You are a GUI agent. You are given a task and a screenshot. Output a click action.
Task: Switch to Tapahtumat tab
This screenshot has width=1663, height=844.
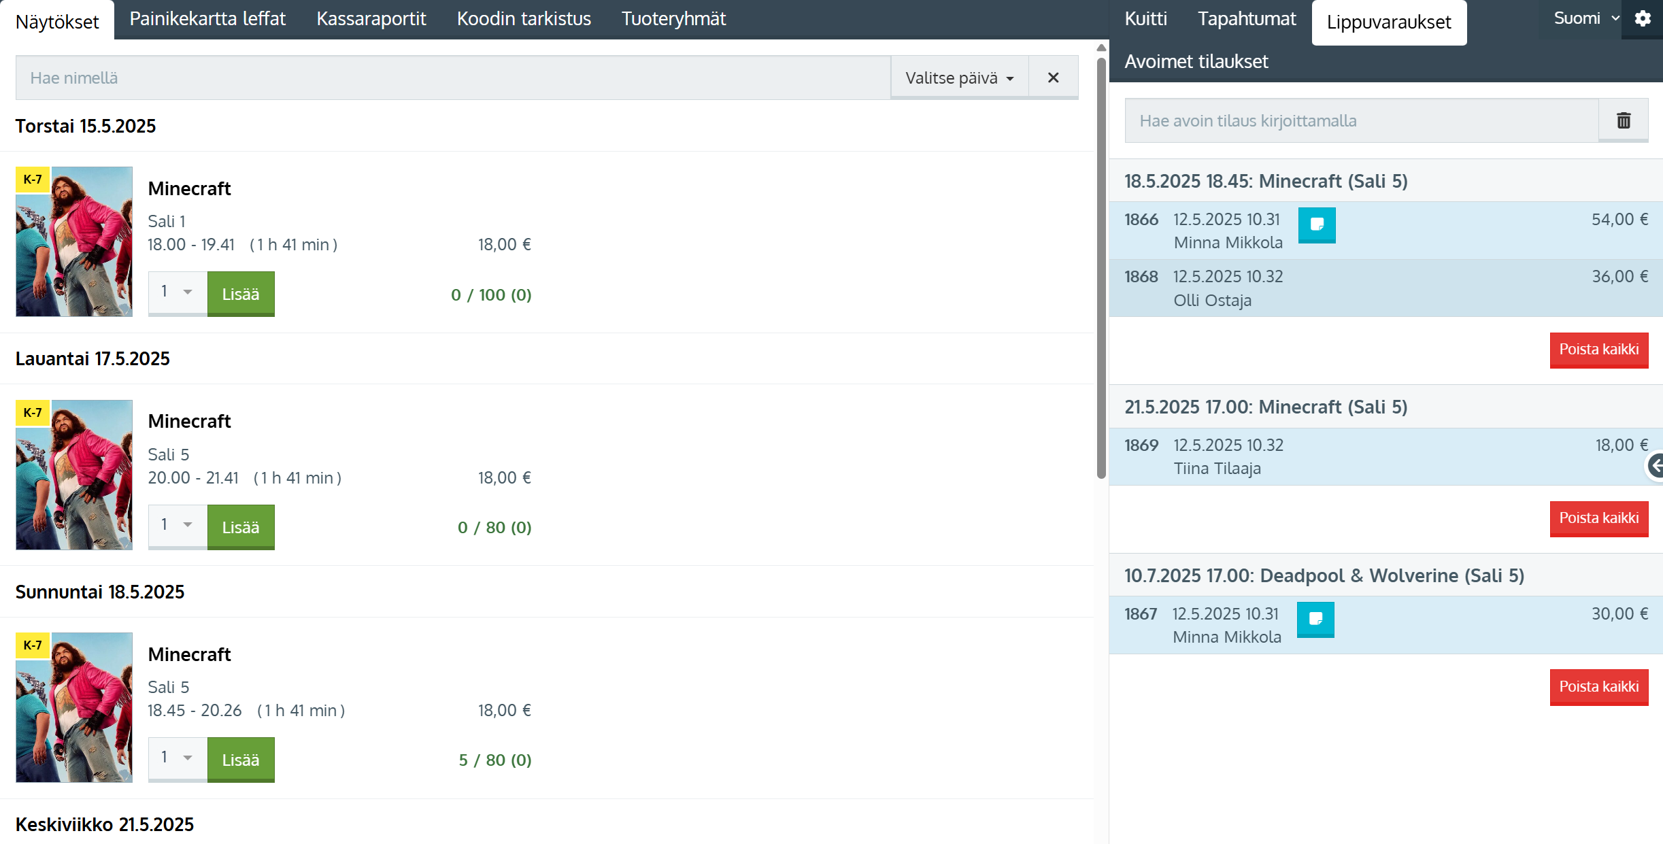pos(1246,19)
